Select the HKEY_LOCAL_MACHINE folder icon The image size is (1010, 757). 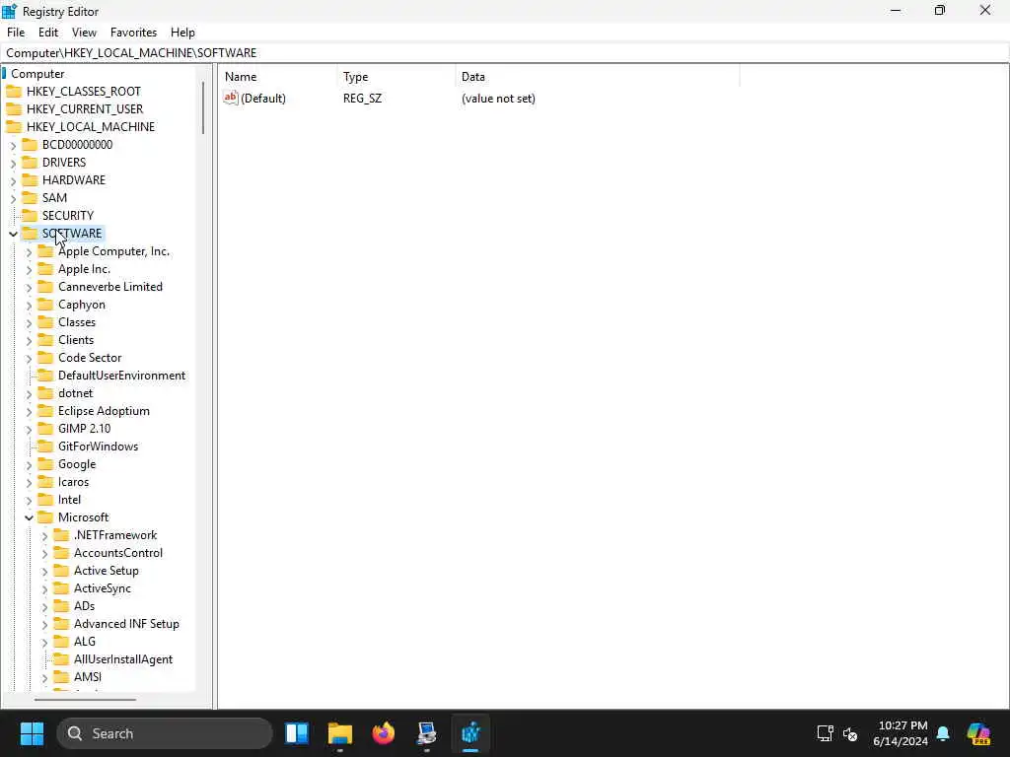tap(14, 127)
